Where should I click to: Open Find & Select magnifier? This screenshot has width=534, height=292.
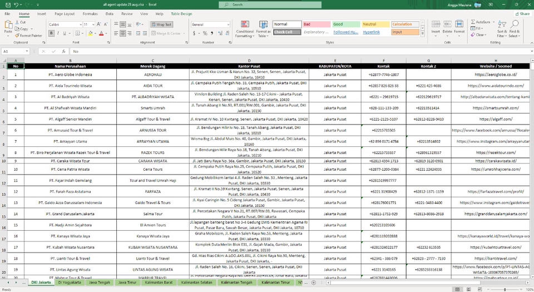tap(515, 29)
